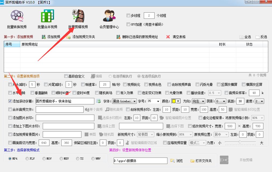This screenshot has height=172, width=272.
Task: Click green icon after scrolling subtitle field
Action: (x=99, y=101)
